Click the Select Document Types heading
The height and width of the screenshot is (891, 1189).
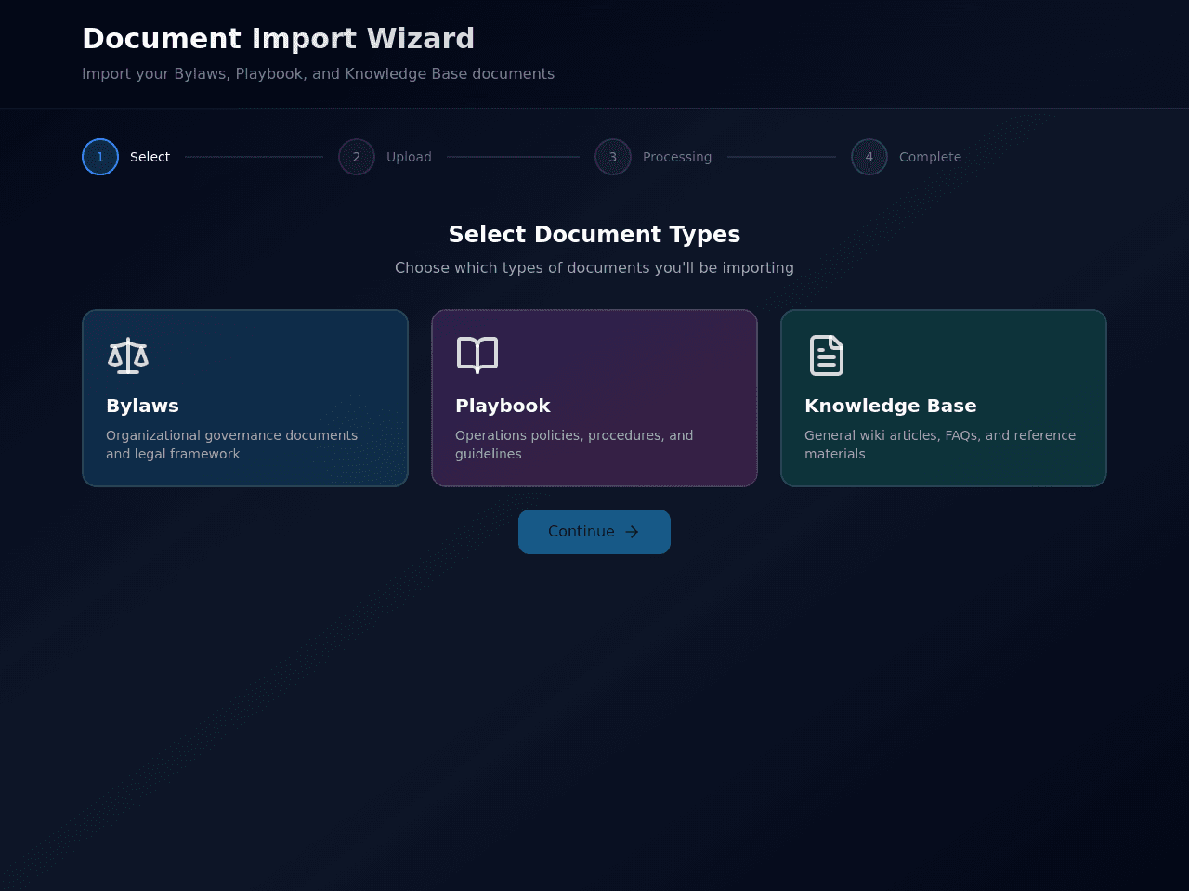tap(594, 234)
